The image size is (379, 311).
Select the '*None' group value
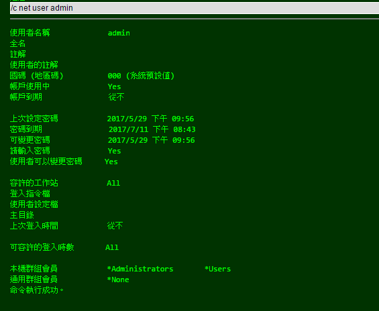tap(118, 279)
